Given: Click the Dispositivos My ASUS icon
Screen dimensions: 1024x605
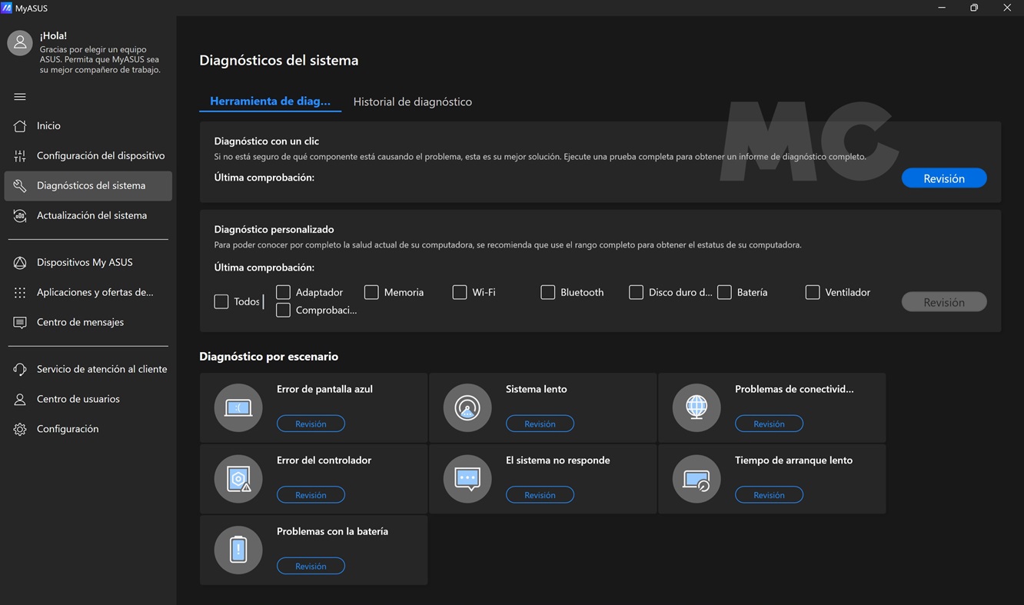Looking at the screenshot, I should click(x=20, y=263).
